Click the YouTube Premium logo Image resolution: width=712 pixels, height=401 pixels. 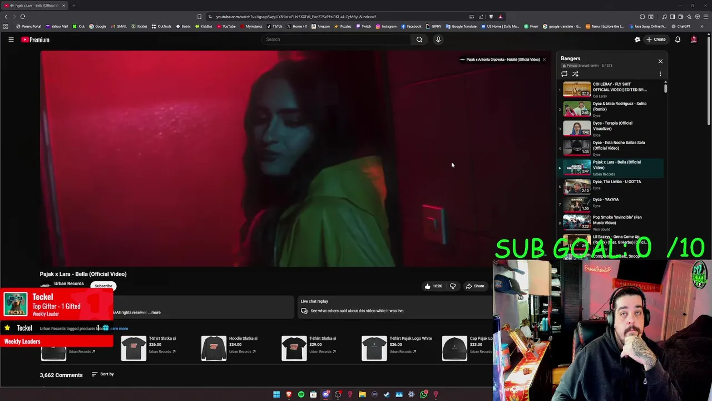pyautogui.click(x=36, y=40)
